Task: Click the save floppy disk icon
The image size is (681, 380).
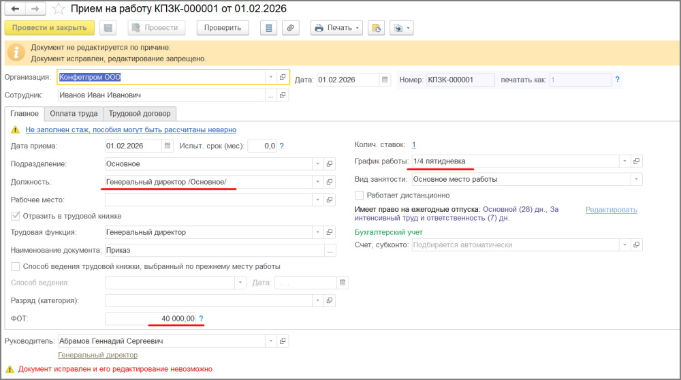Action: pyautogui.click(x=108, y=28)
